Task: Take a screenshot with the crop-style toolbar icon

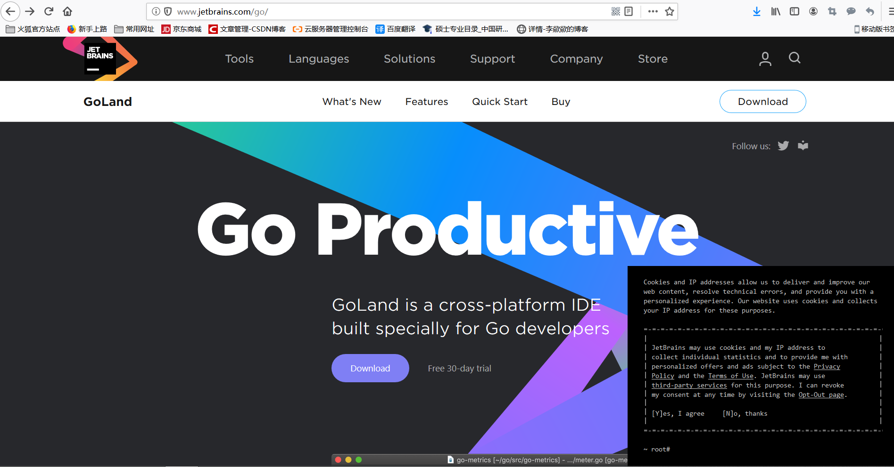Action: click(x=832, y=11)
